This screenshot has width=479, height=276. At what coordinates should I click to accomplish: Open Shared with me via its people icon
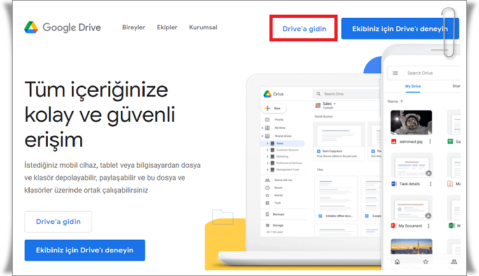coord(268,180)
